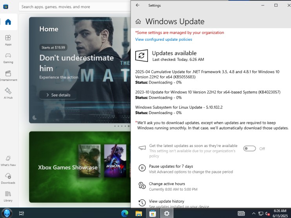Image resolution: width=291 pixels, height=218 pixels.
Task: Click the muted volume tray icon
Action: (x=267, y=214)
